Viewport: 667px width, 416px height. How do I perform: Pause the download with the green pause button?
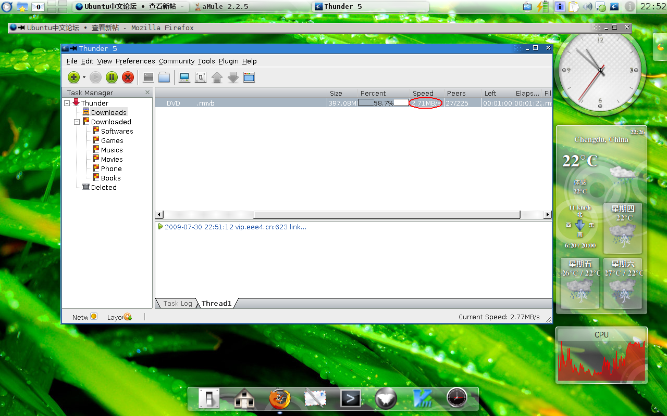(112, 77)
